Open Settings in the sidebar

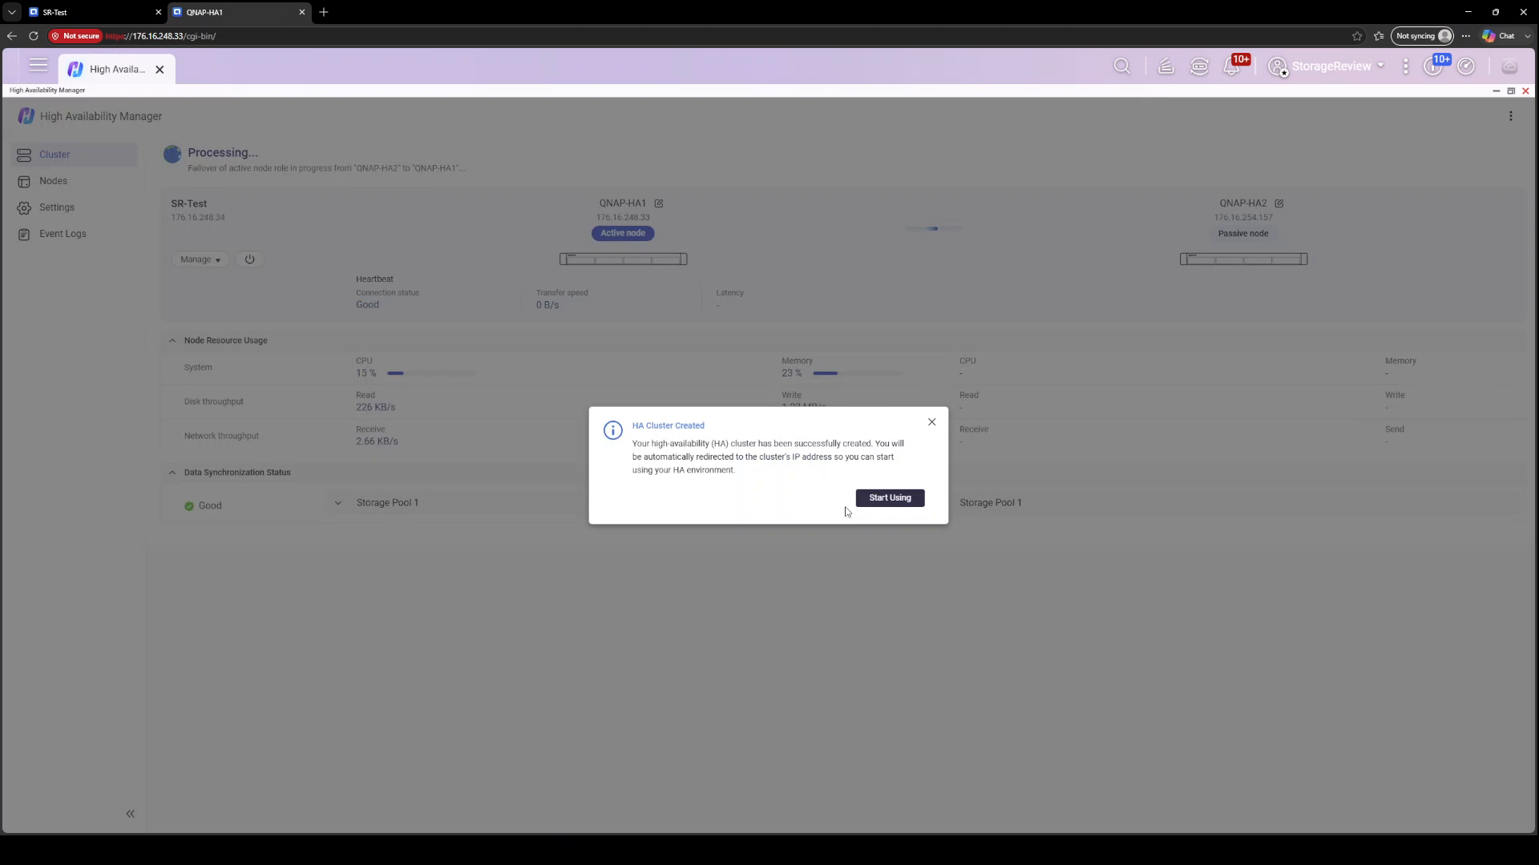click(75, 207)
